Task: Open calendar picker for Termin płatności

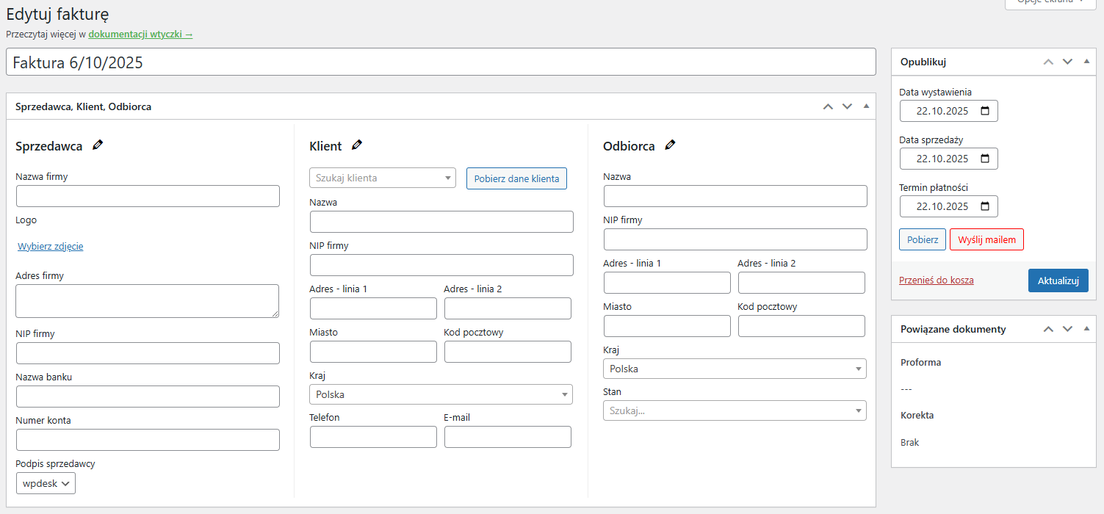Action: (x=985, y=207)
